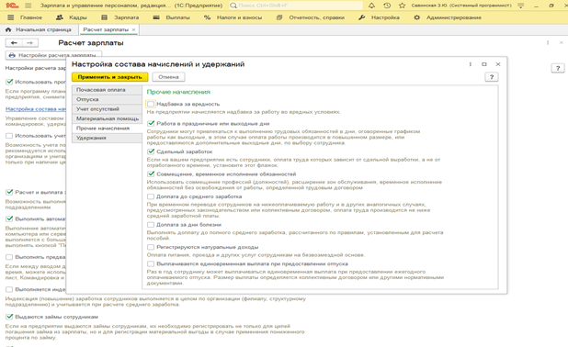Close the Расчет зарплаты tab
This screenshot has width=568, height=347.
133,29
